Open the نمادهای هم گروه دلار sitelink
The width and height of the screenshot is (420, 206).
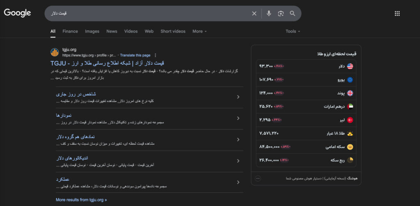point(75,137)
